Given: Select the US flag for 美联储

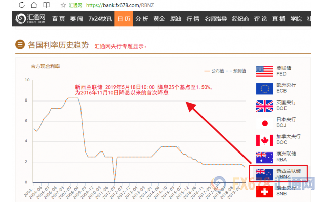Looking at the screenshot, I should [265, 72].
